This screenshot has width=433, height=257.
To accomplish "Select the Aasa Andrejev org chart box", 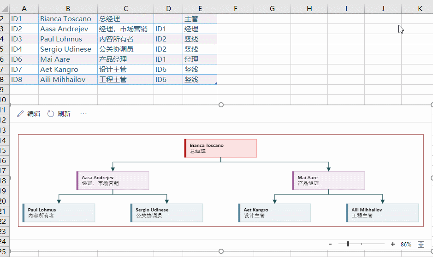I will coord(113,181).
